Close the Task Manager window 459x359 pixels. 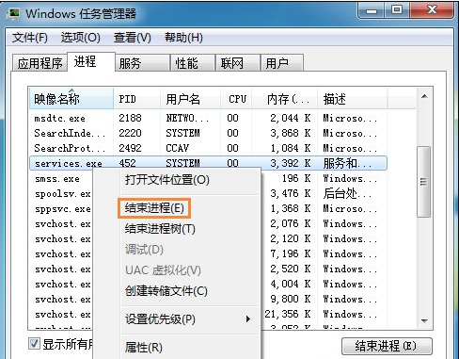[x=432, y=10]
